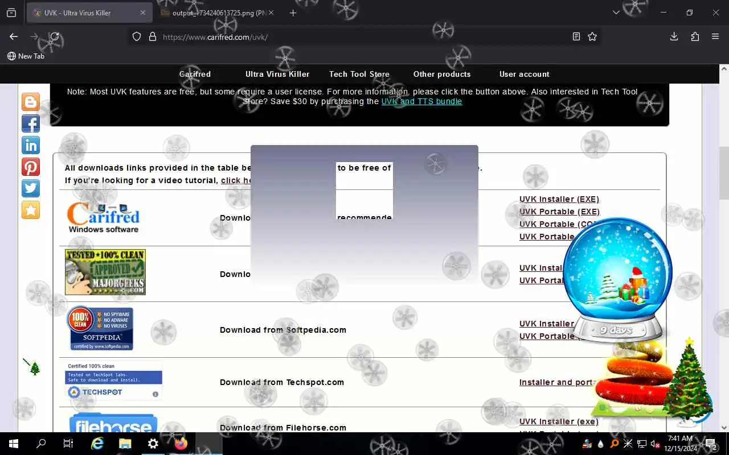Open the extensions puzzle icon
Image resolution: width=729 pixels, height=455 pixels.
(695, 36)
